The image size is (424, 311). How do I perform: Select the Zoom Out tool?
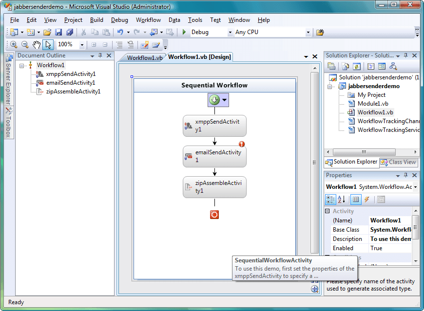tap(25, 45)
